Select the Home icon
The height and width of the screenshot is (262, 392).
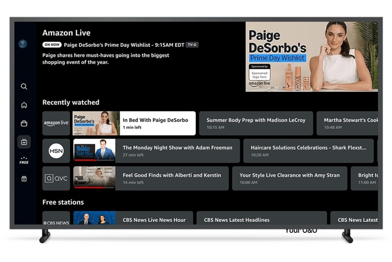point(24,105)
